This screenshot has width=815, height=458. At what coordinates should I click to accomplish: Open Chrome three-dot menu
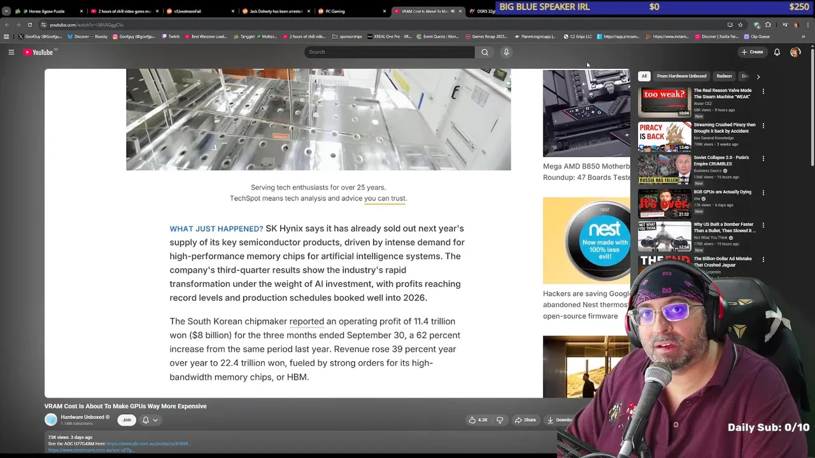point(808,25)
